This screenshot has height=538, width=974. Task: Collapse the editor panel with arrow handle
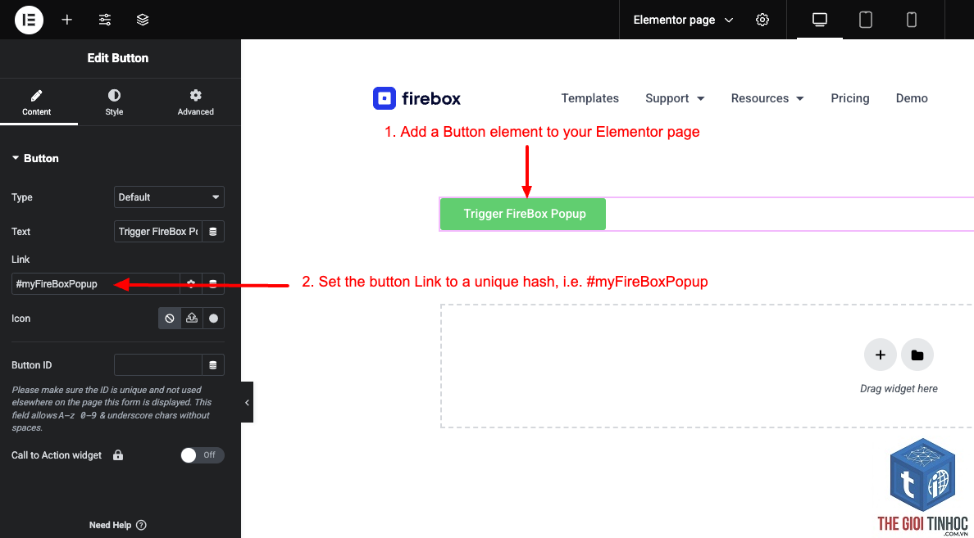[x=247, y=402]
